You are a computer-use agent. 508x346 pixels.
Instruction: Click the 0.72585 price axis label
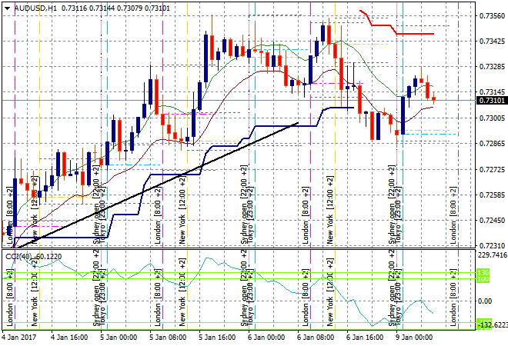[492, 195]
